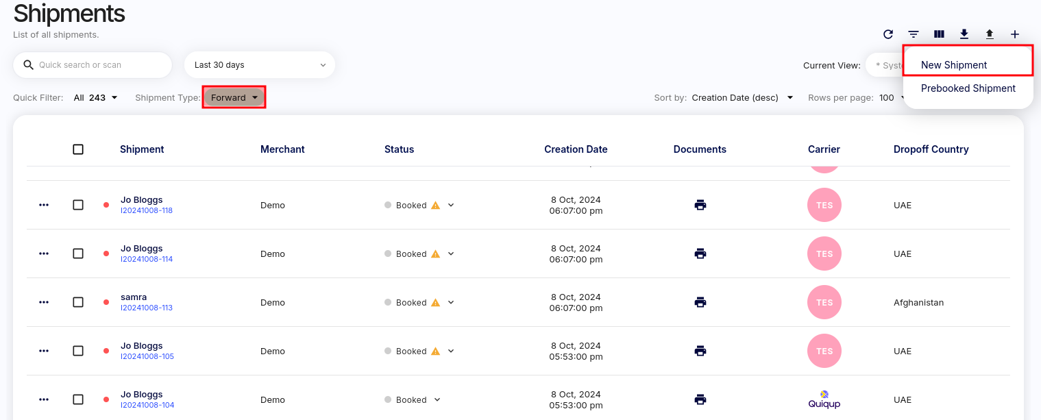
Task: Open three-dot menu for shipment I20241008-113
Action: click(x=44, y=302)
